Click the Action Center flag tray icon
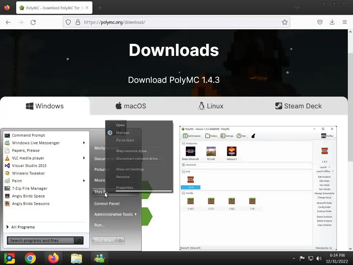This screenshot has width=353, height=265. click(x=302, y=258)
